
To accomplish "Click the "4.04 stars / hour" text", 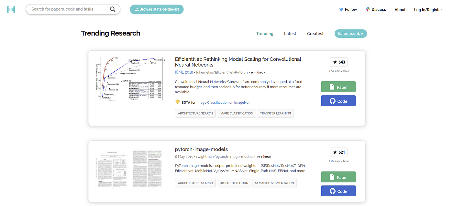I will (x=339, y=71).
